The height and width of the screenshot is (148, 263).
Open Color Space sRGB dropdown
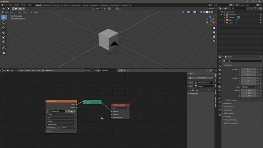pos(69,128)
